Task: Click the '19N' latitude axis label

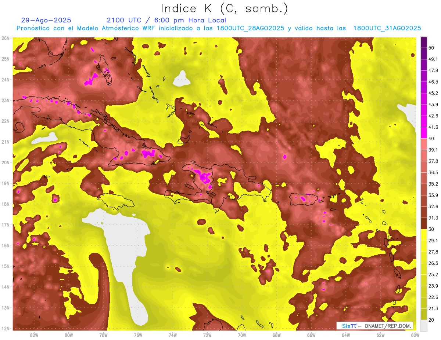Action: pyautogui.click(x=6, y=183)
